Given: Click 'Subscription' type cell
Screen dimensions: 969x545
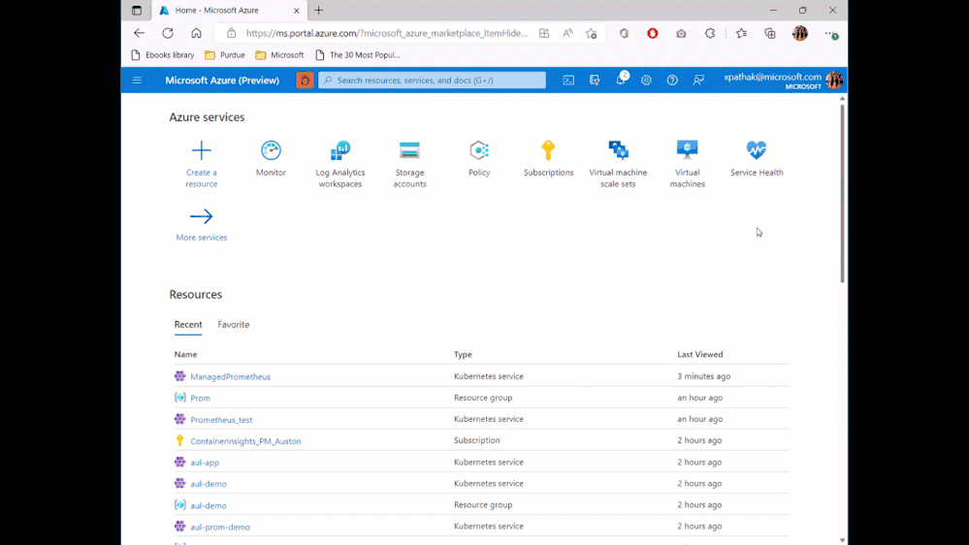Looking at the screenshot, I should pos(476,440).
